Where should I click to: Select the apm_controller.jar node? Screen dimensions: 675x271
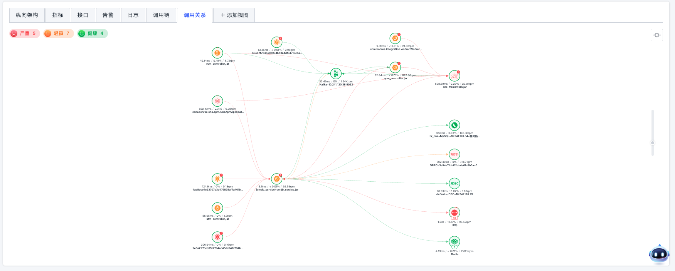tap(395, 68)
